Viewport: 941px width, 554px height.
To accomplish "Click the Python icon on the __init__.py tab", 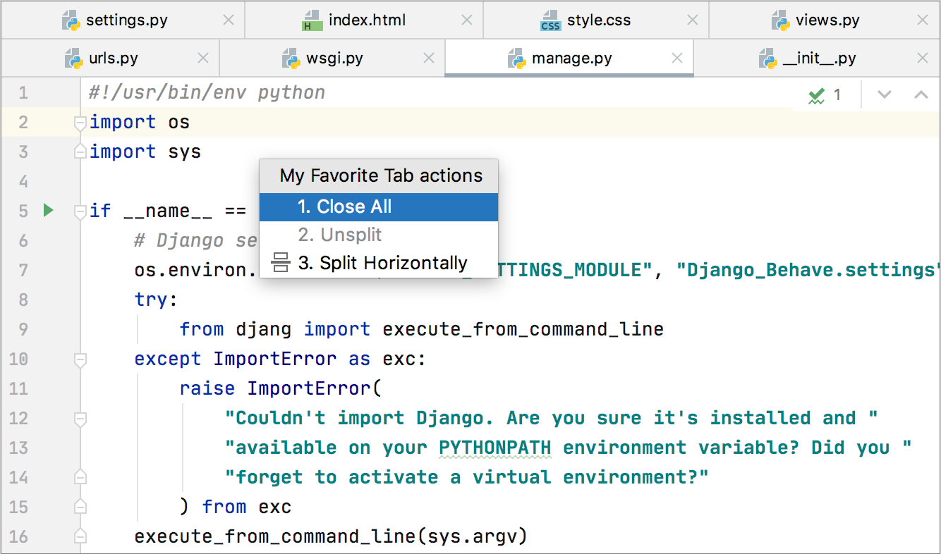I will coord(767,58).
